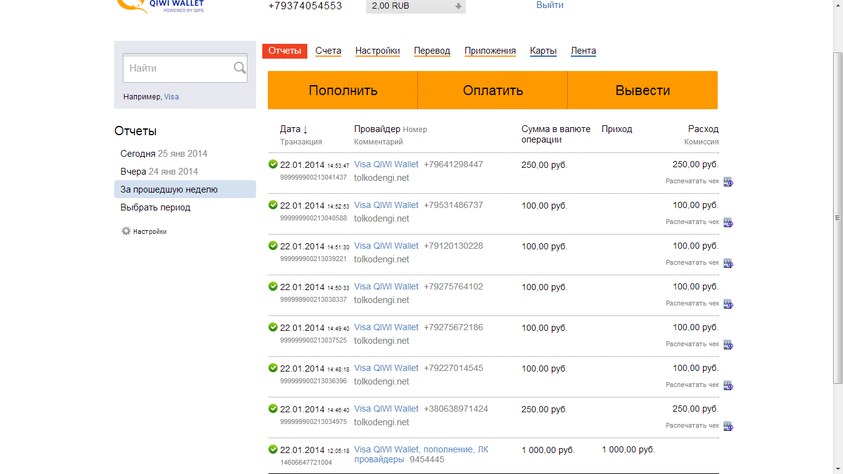The image size is (843, 474).
Task: Log out using the Выйти link
Action: 550,5
